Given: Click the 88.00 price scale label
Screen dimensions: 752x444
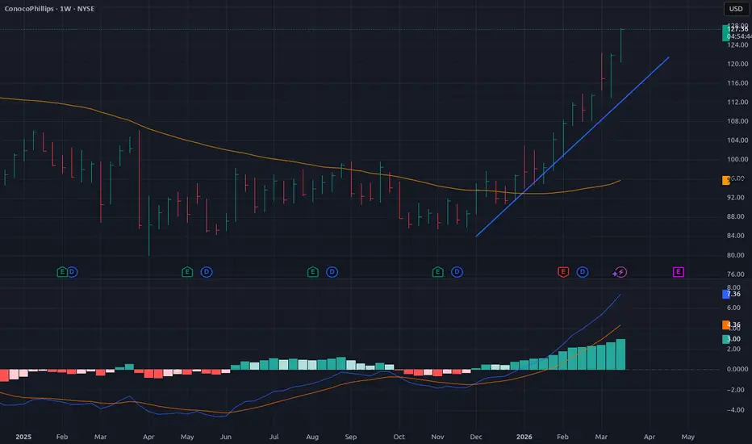Looking at the screenshot, I should tap(737, 216).
